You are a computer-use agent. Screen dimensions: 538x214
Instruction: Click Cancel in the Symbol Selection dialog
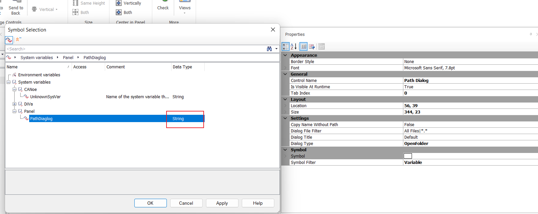(186, 203)
